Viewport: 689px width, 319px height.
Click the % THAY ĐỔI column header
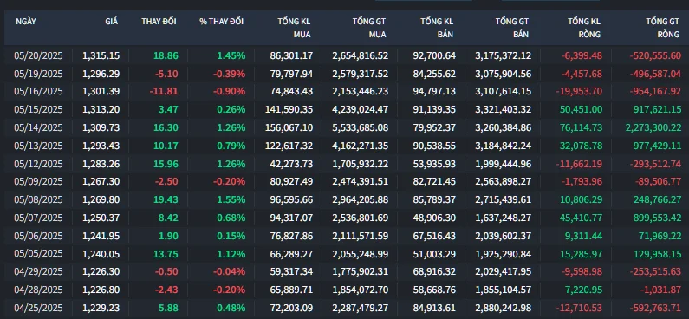click(222, 21)
